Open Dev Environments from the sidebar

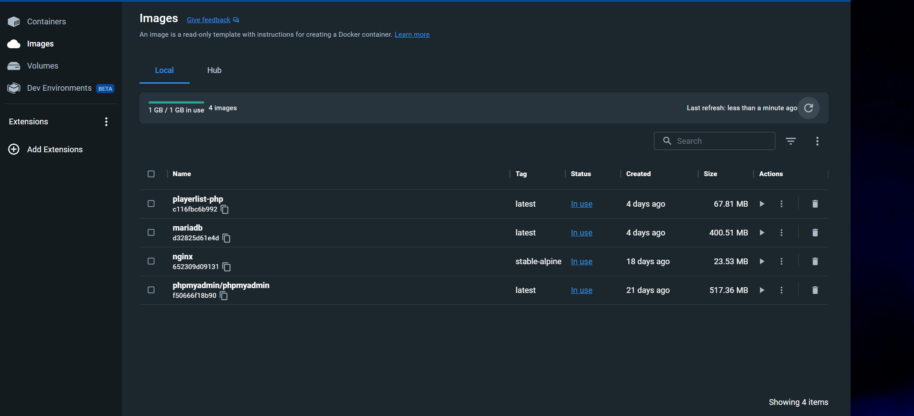tap(60, 88)
